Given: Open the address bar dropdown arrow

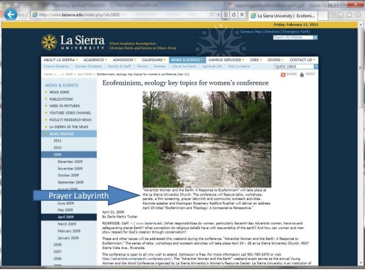Looking at the screenshot, I should pyautogui.click(x=219, y=15).
